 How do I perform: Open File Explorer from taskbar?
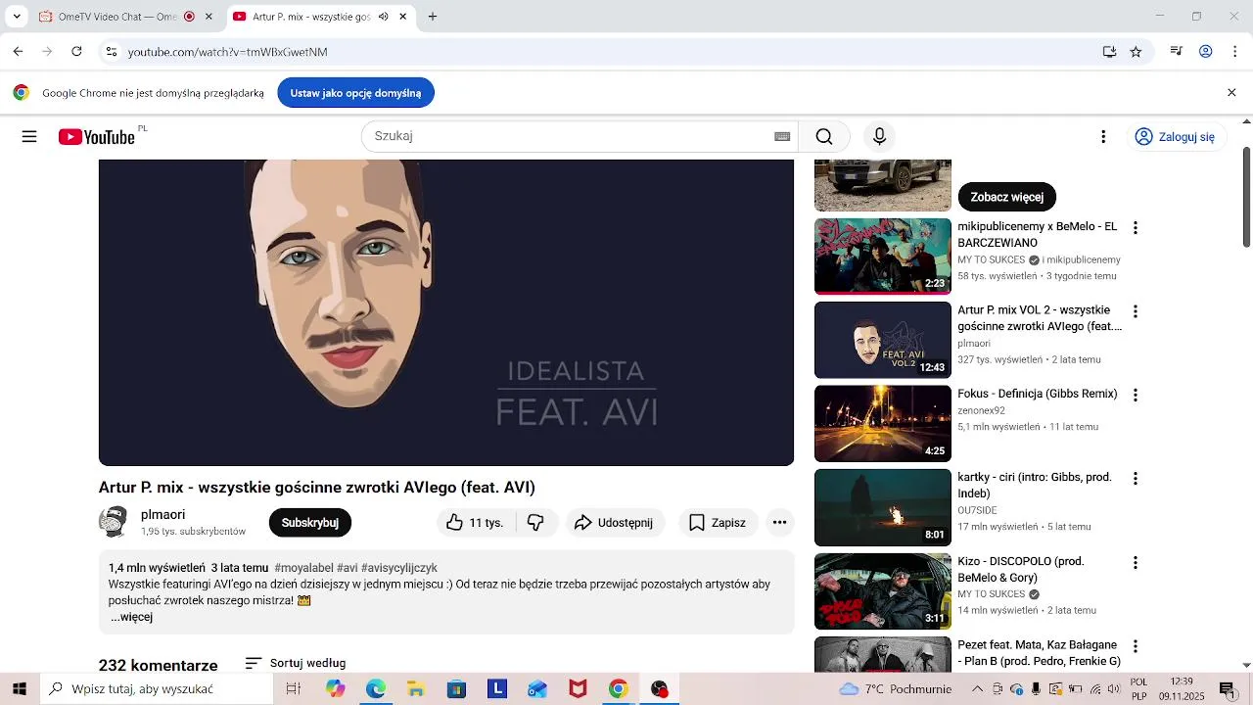(x=416, y=689)
